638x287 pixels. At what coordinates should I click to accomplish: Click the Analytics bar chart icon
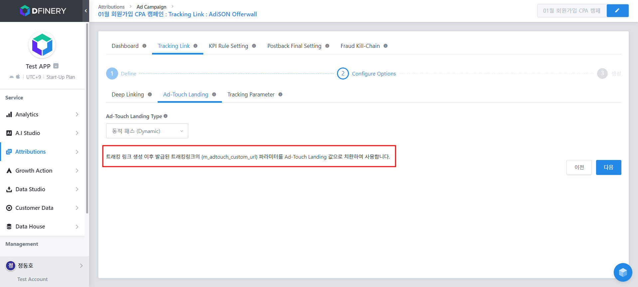click(9, 114)
